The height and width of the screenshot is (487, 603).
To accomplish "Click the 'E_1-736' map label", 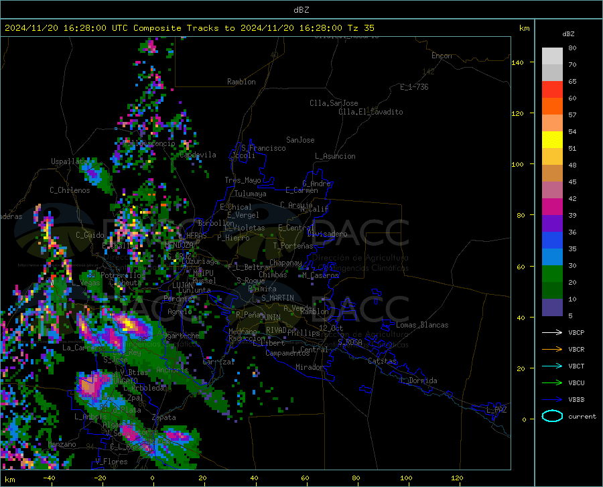I will coord(414,87).
